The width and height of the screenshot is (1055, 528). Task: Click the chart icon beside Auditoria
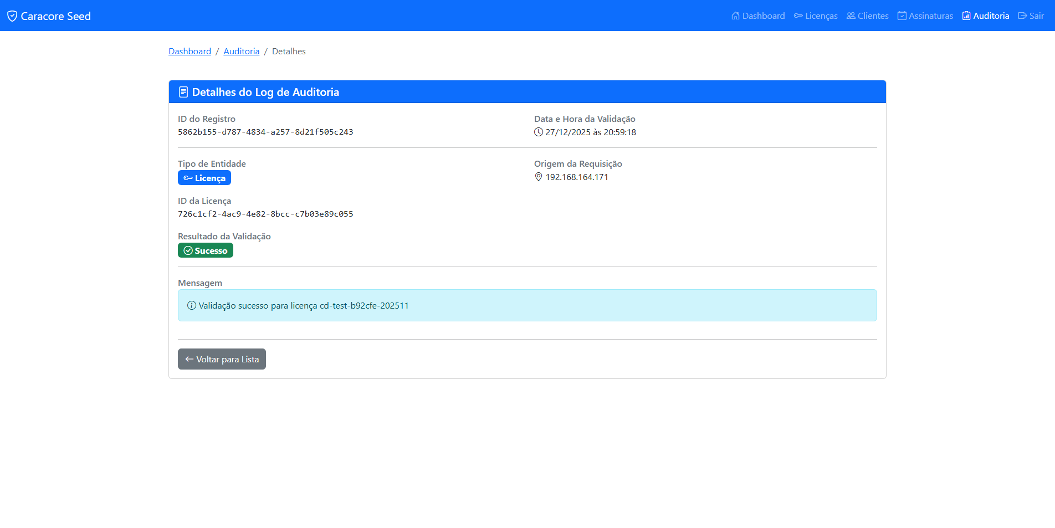point(966,16)
